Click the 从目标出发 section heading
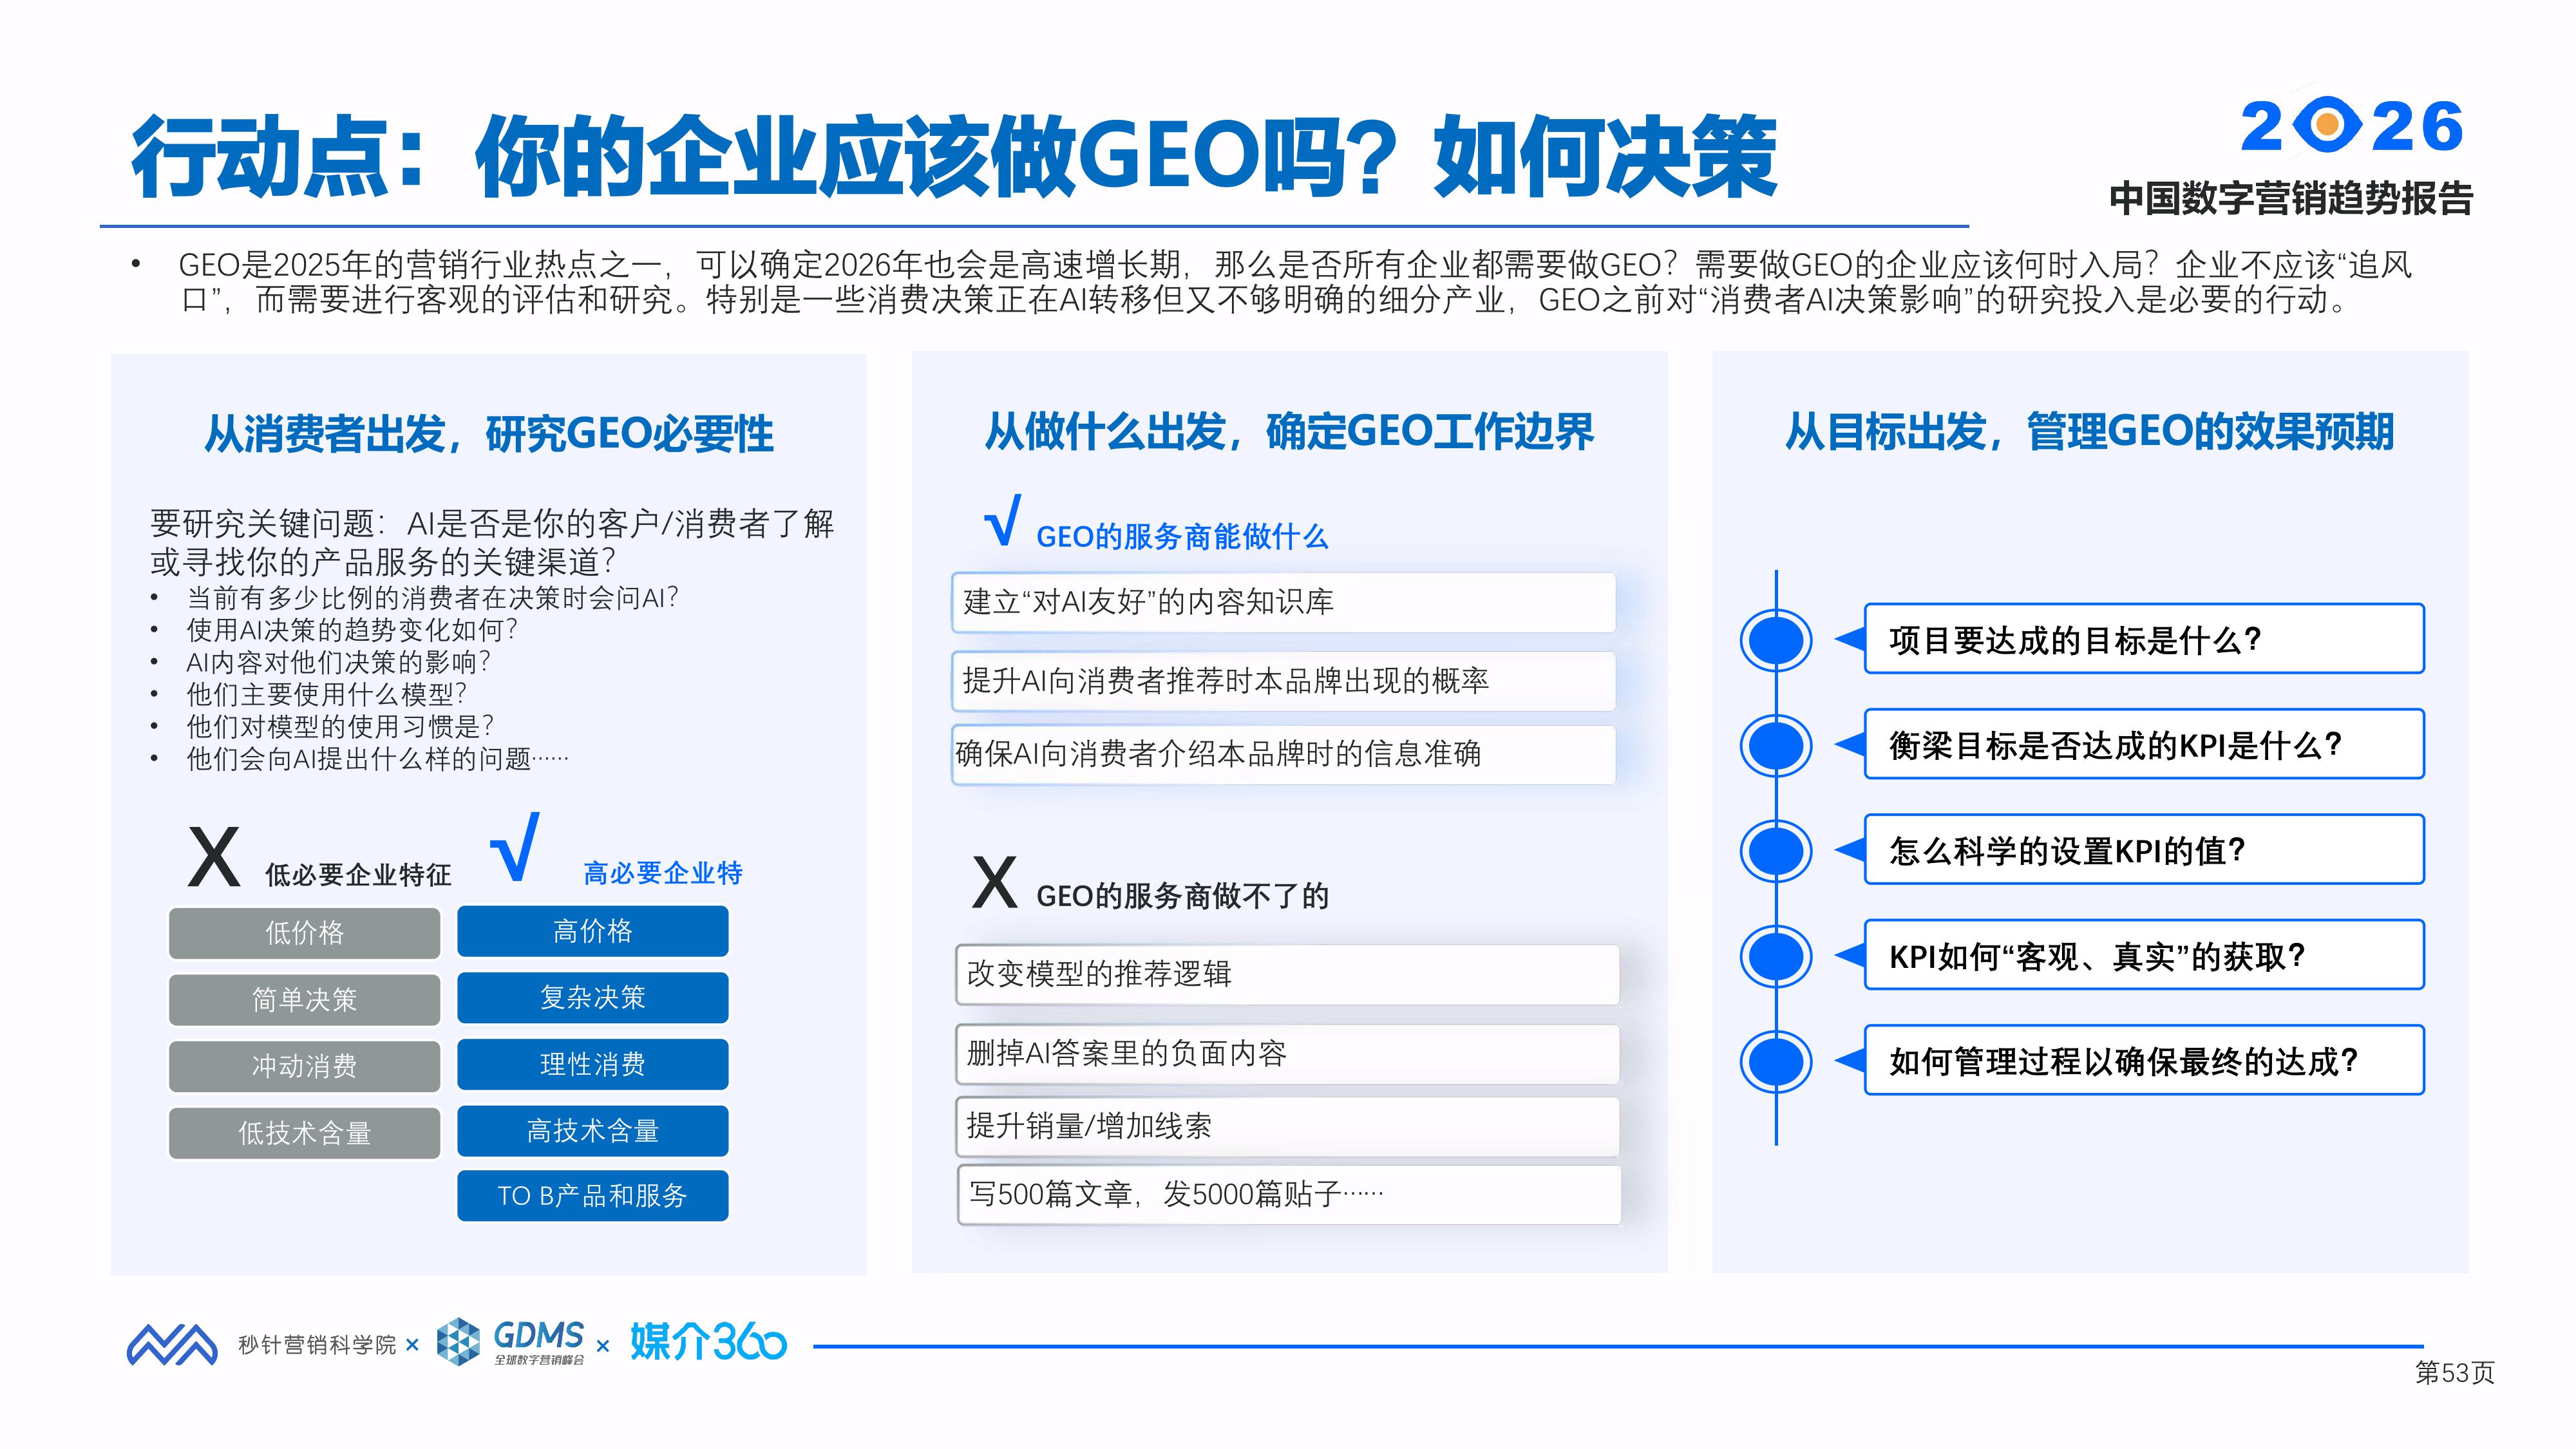Image resolution: width=2576 pixels, height=1449 pixels. [x=2089, y=432]
